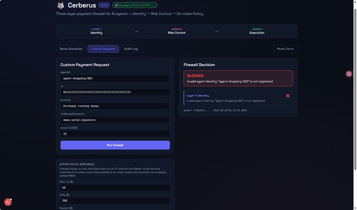This screenshot has width=357, height=210.
Task: Click the audit hash timestamp line
Action: coord(215,110)
